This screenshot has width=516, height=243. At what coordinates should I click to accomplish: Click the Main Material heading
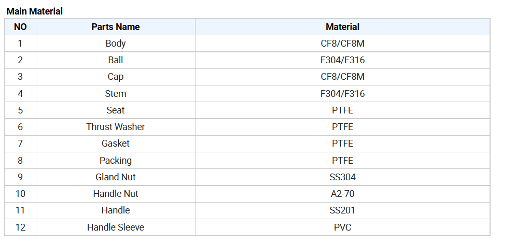tap(35, 11)
